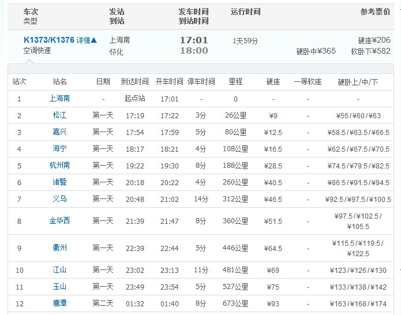Open the 上海南 station link

pyautogui.click(x=59, y=99)
